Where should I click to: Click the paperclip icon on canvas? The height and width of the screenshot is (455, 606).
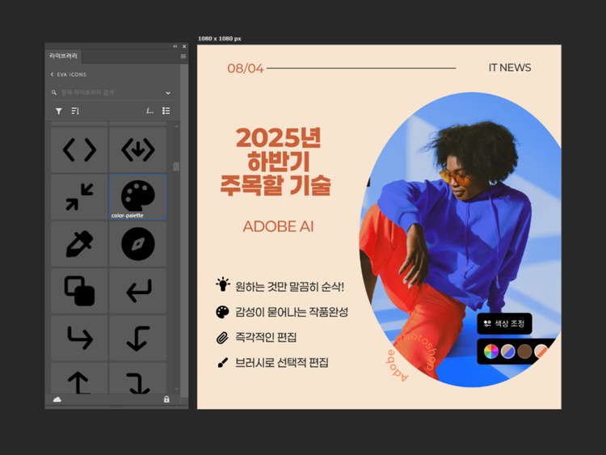click(222, 338)
